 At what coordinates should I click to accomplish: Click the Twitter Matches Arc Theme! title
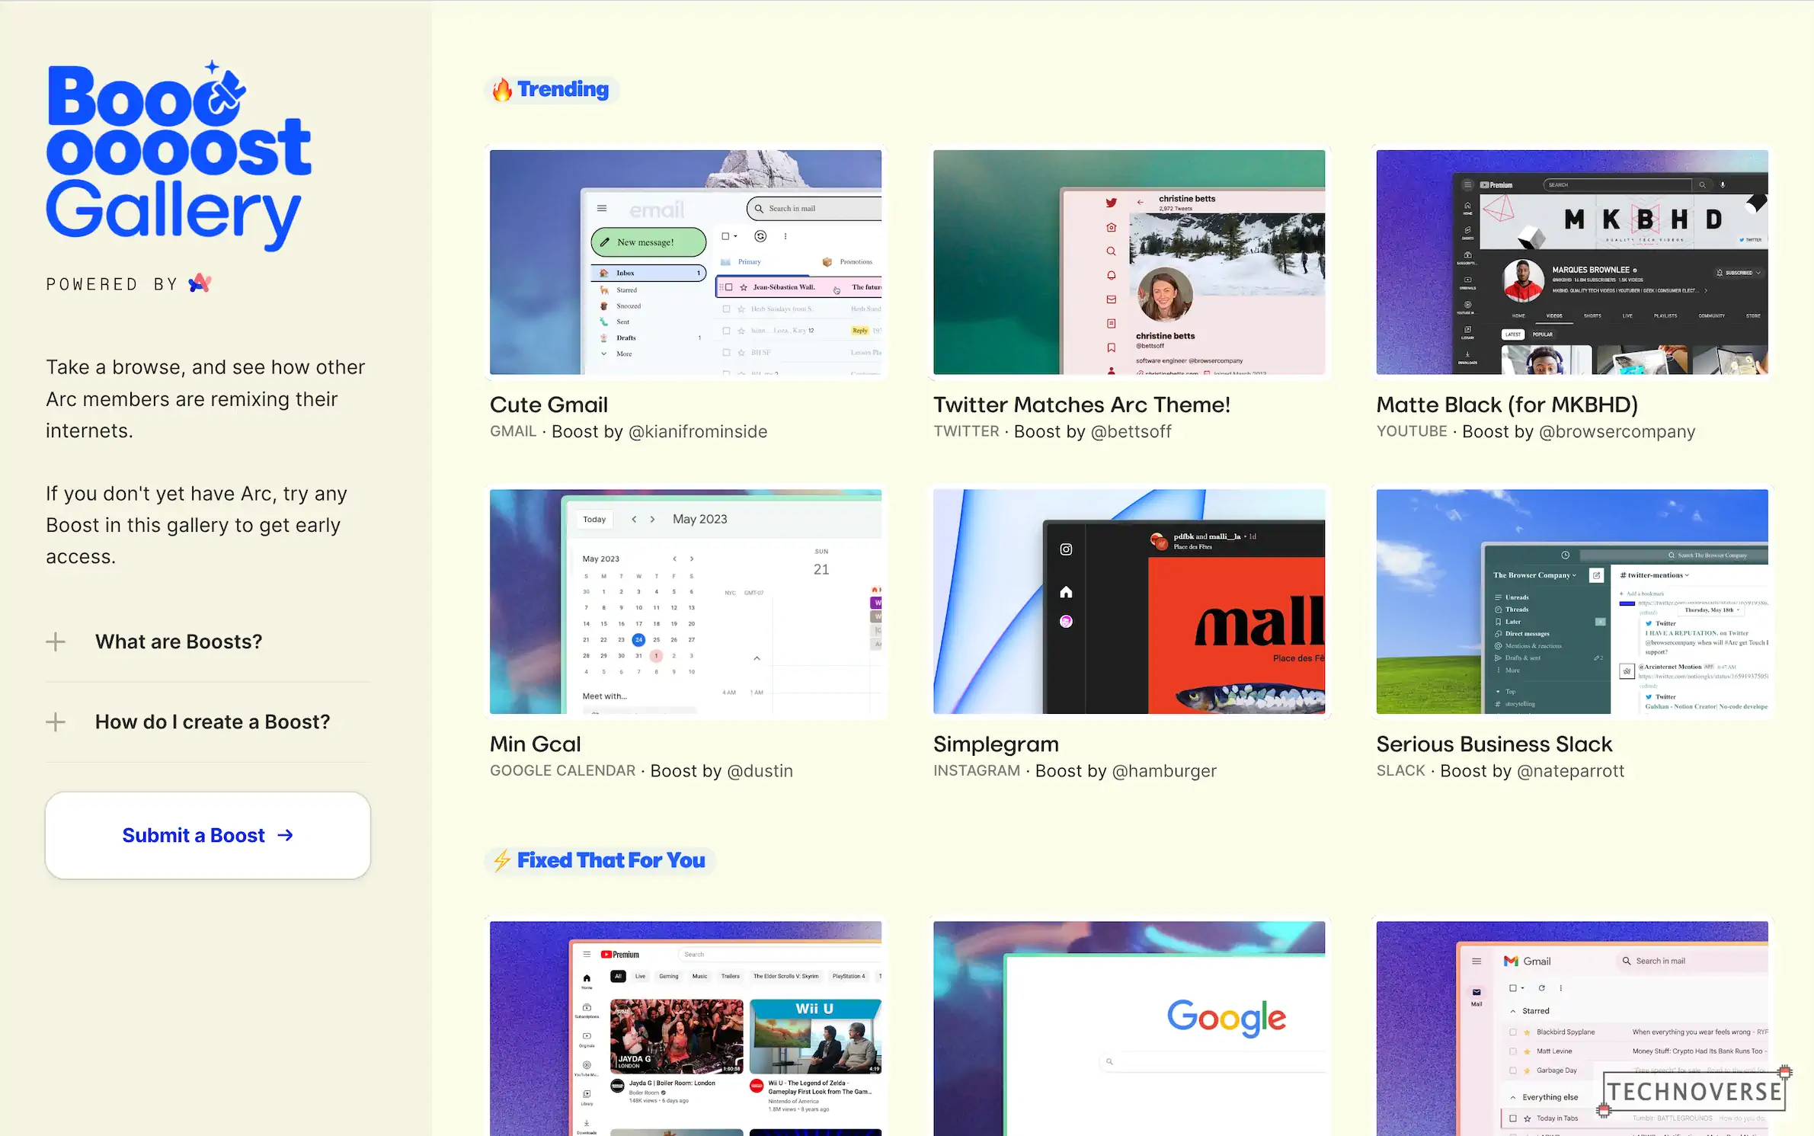coord(1082,405)
